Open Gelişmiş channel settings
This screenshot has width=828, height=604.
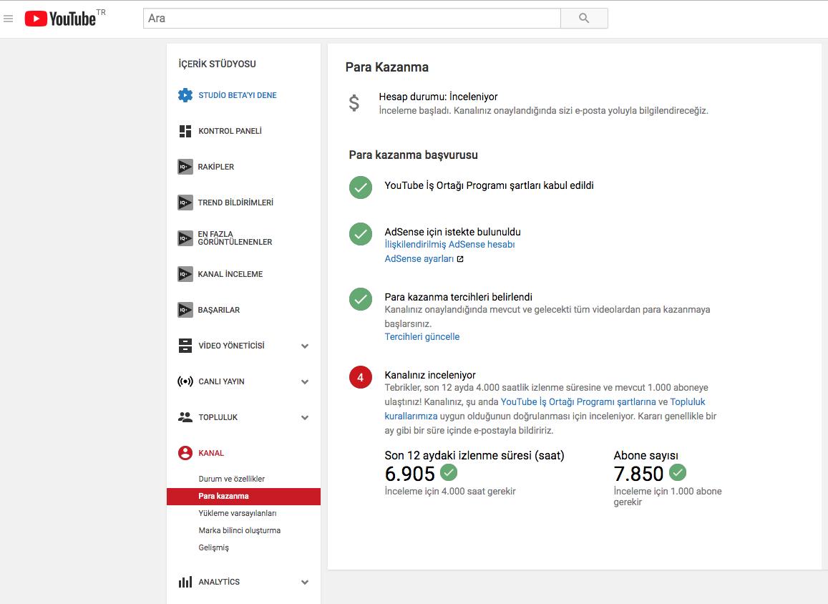(213, 547)
